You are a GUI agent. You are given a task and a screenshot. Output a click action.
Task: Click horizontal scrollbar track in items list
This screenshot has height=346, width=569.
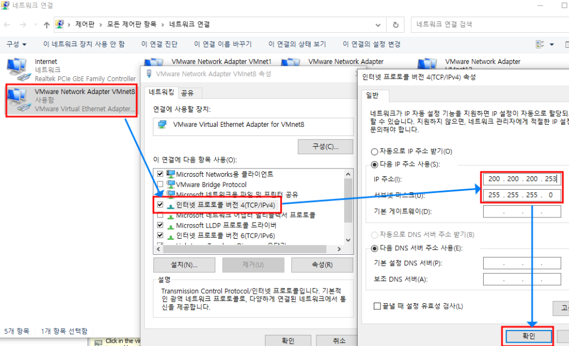point(249,249)
